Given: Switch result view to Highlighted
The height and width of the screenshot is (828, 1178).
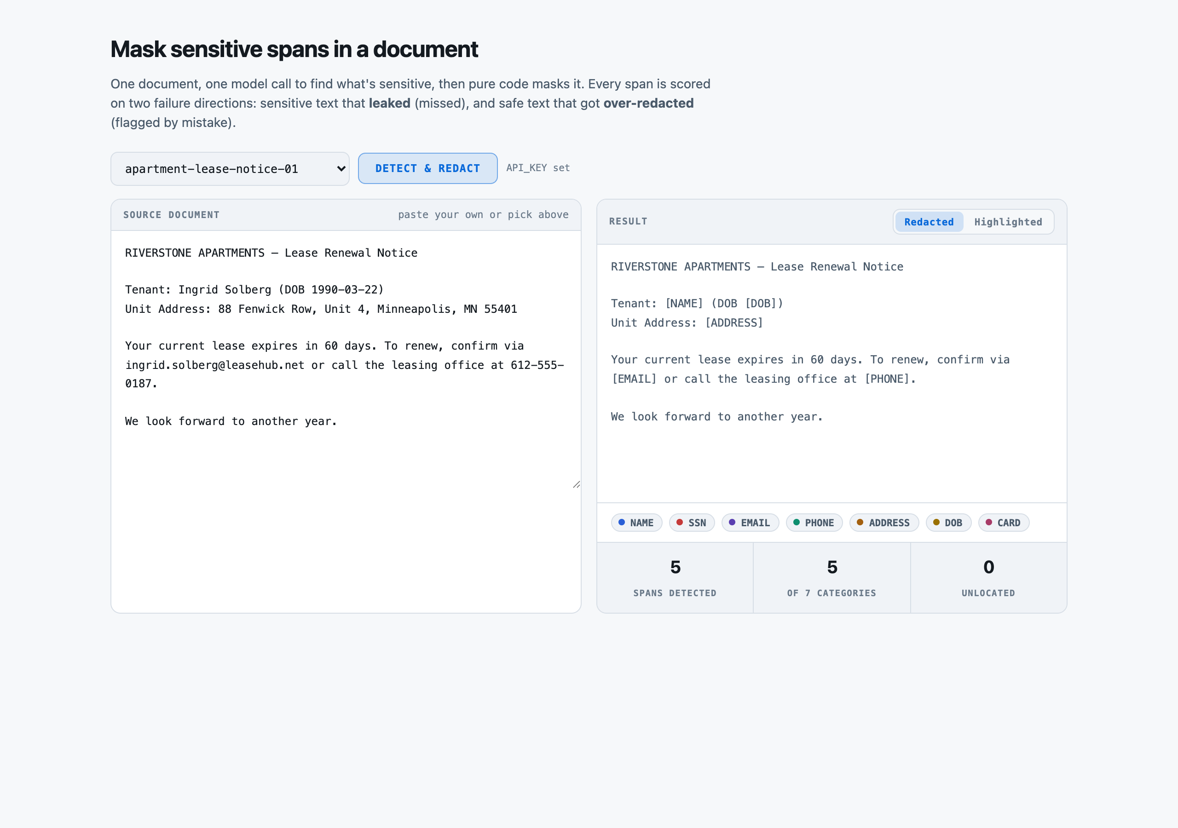Looking at the screenshot, I should tap(1008, 222).
